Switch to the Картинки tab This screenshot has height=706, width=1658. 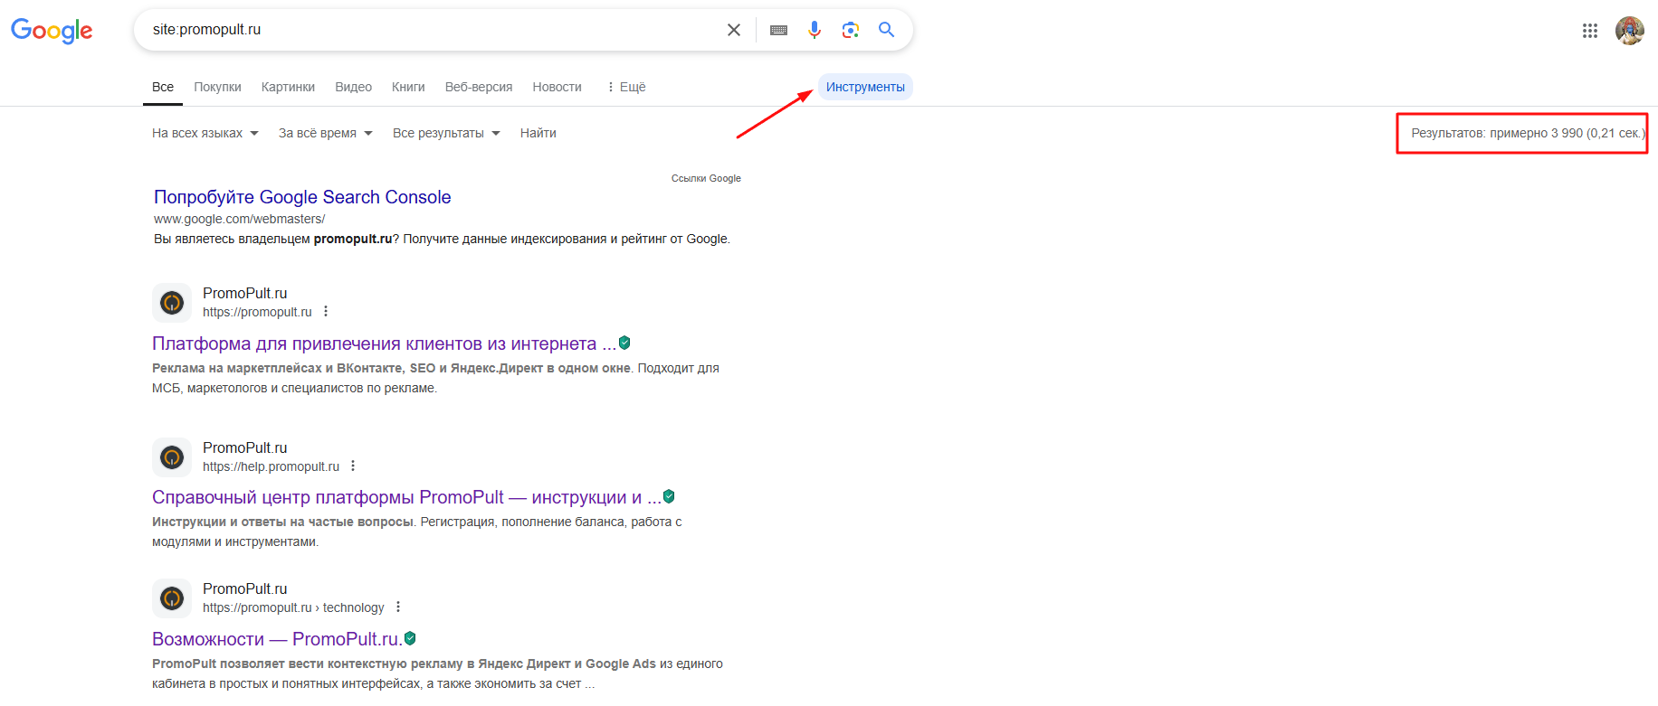288,87
